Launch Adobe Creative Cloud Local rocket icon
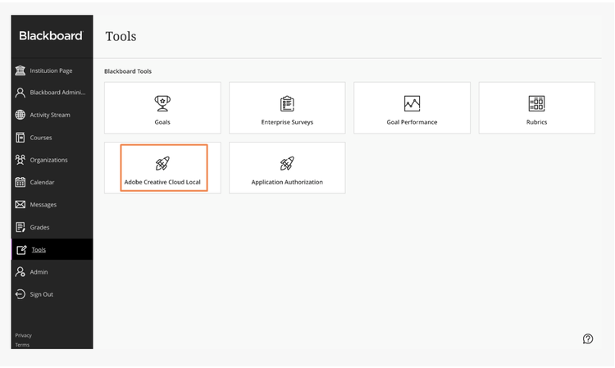The height and width of the screenshot is (368, 615). click(x=162, y=163)
